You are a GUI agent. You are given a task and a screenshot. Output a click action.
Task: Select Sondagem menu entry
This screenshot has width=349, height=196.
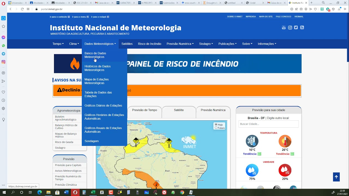pos(104,141)
